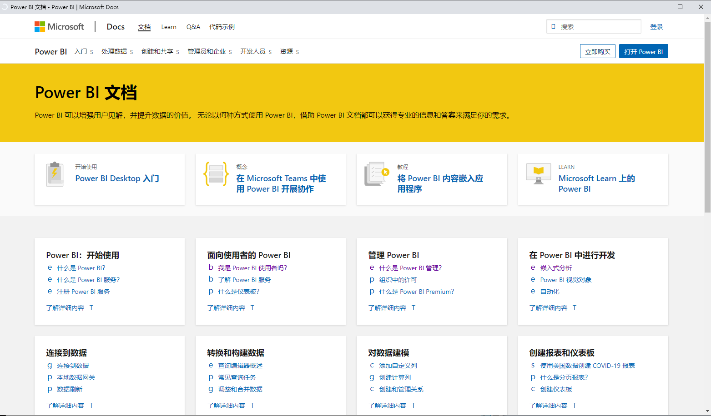Expand the 处理数据 dropdown menu
The height and width of the screenshot is (416, 711).
(x=117, y=52)
